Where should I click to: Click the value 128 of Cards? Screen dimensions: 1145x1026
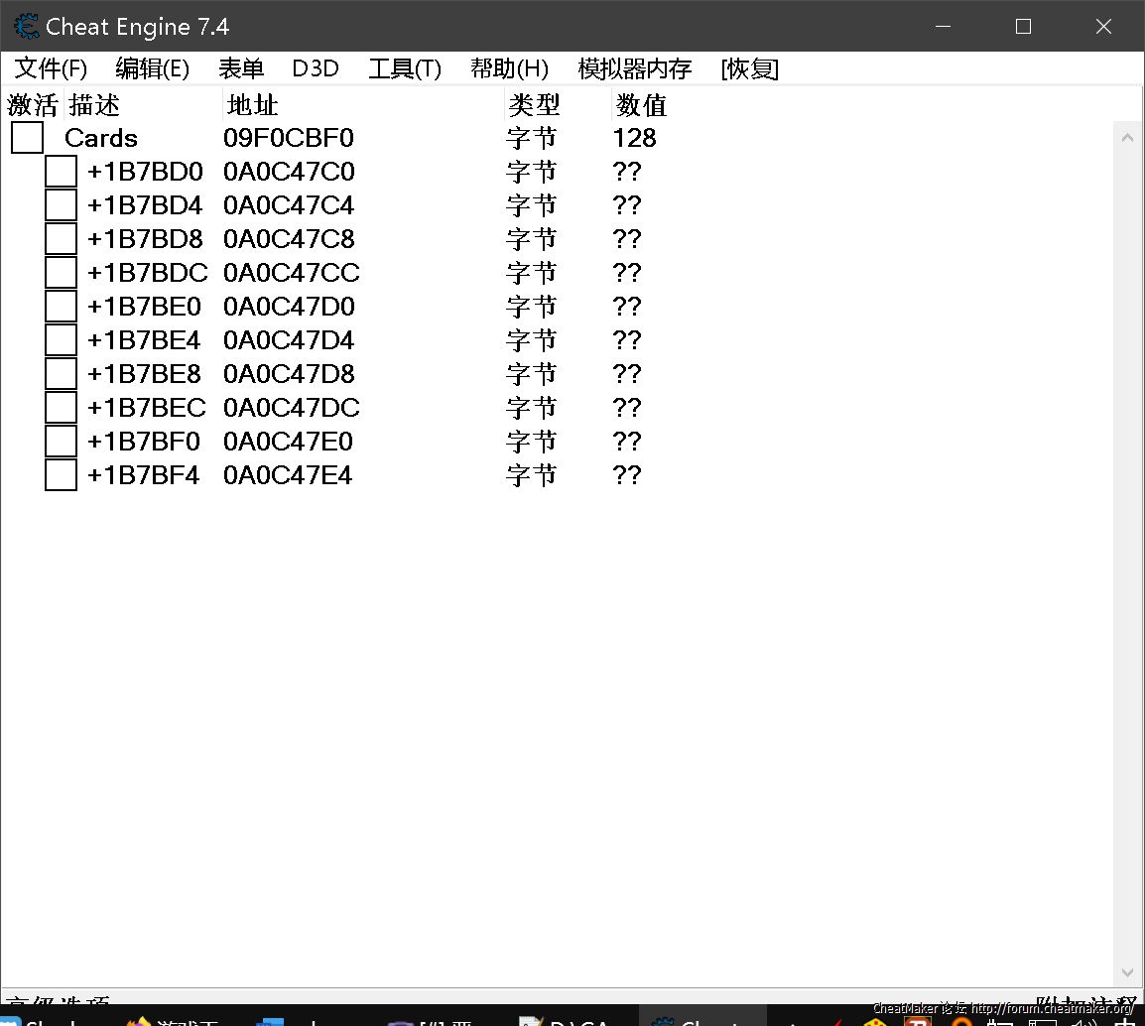point(635,138)
